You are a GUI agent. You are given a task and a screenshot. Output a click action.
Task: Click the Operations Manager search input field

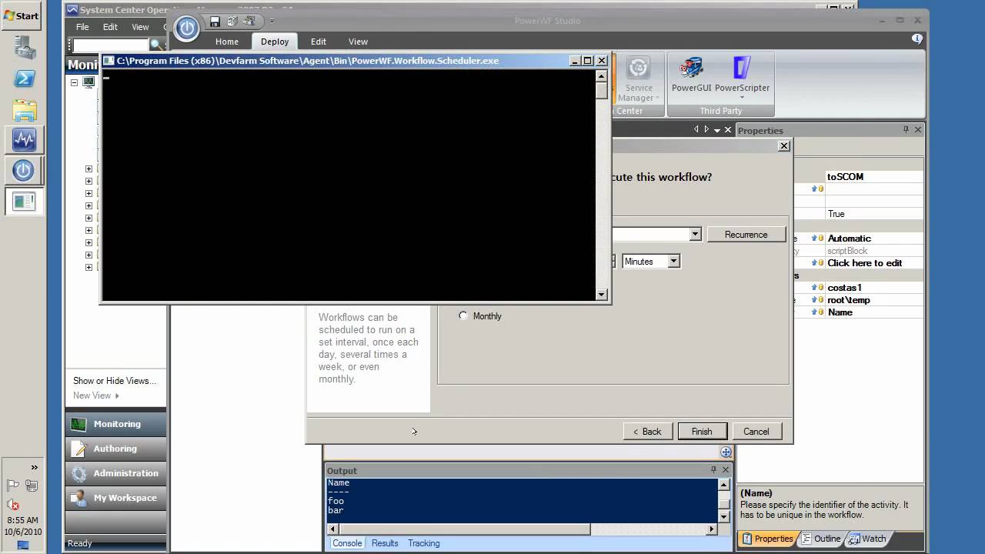click(111, 45)
